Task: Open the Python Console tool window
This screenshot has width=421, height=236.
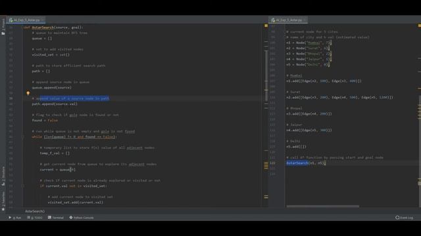Action: (x=82, y=218)
